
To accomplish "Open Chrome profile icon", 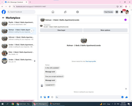I will click(x=126, y=7).
